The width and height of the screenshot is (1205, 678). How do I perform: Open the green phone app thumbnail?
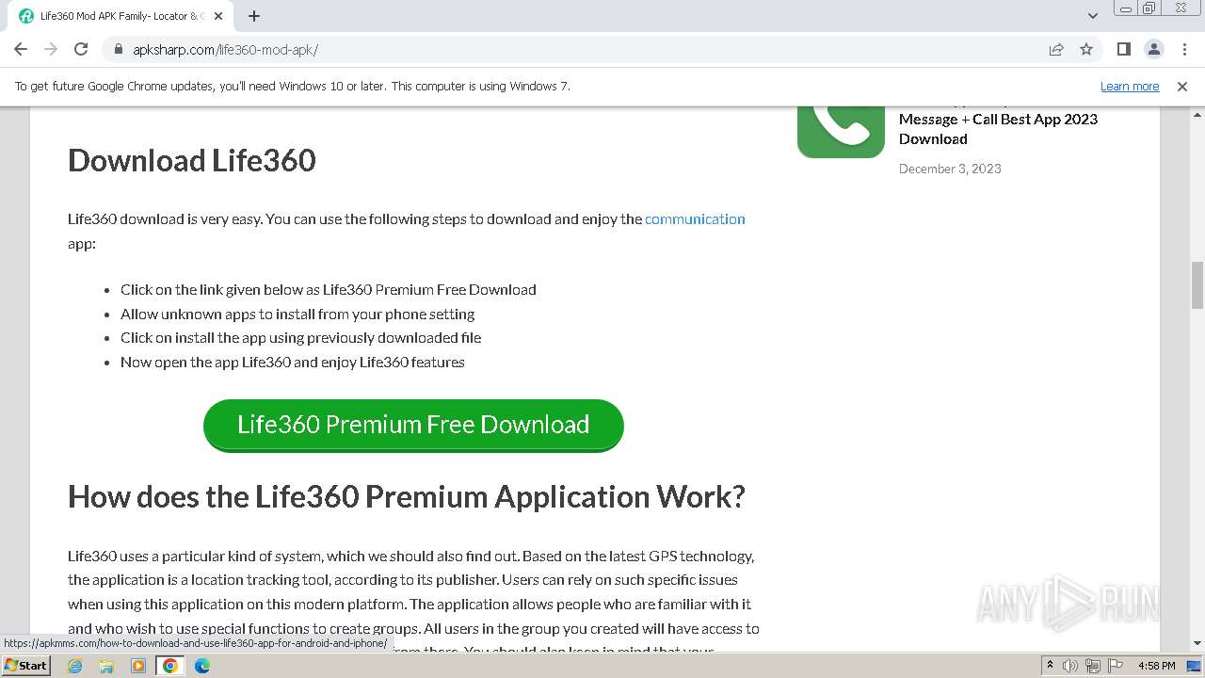click(x=841, y=132)
